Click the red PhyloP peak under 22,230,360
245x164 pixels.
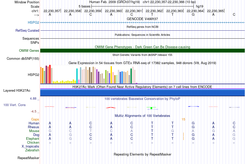[111, 108]
